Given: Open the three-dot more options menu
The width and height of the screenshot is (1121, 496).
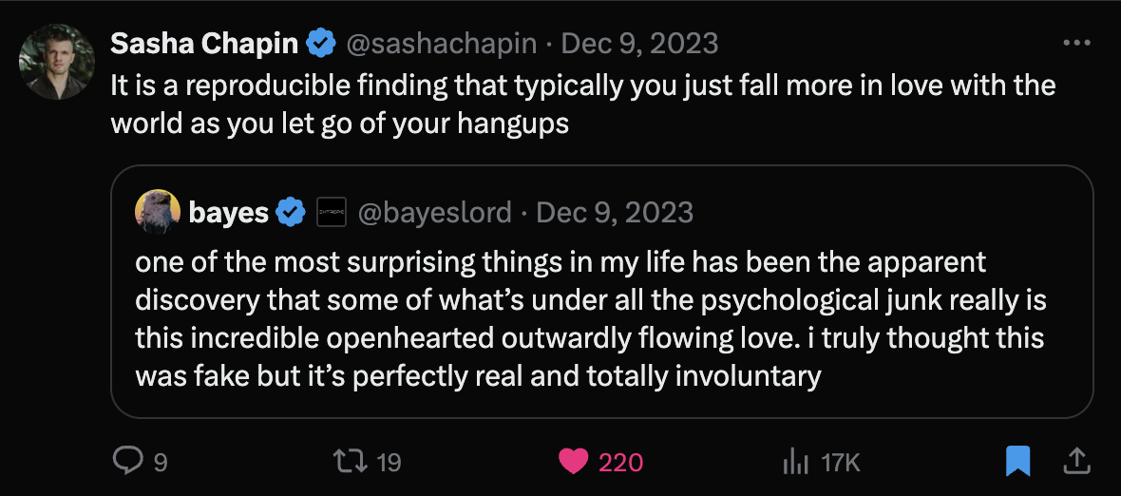Looking at the screenshot, I should (x=1076, y=44).
